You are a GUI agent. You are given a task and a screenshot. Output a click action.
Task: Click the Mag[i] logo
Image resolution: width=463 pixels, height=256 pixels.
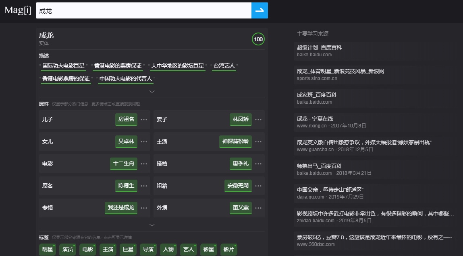click(x=18, y=10)
